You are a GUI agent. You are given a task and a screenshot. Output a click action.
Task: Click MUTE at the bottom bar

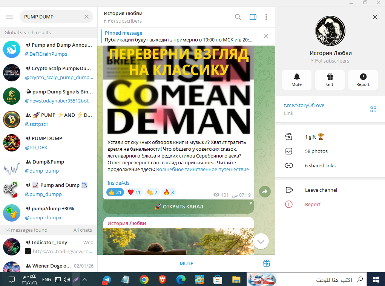[x=186, y=263]
